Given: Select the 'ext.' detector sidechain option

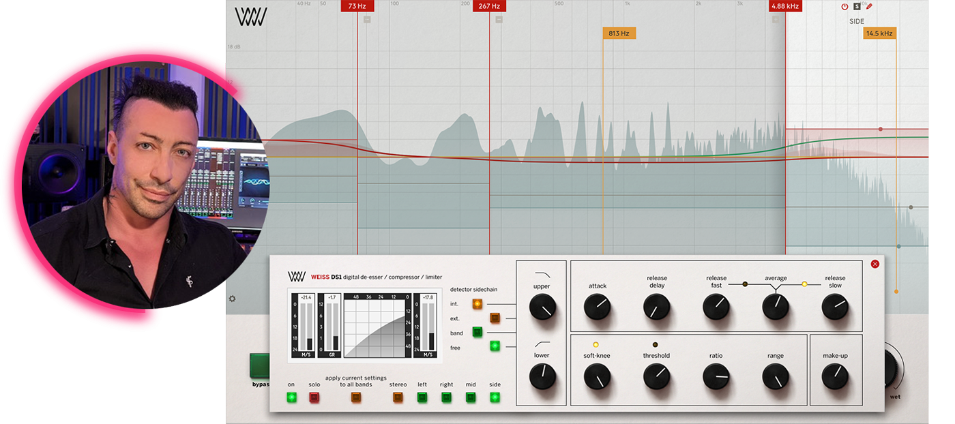Looking at the screenshot, I should tap(495, 318).
